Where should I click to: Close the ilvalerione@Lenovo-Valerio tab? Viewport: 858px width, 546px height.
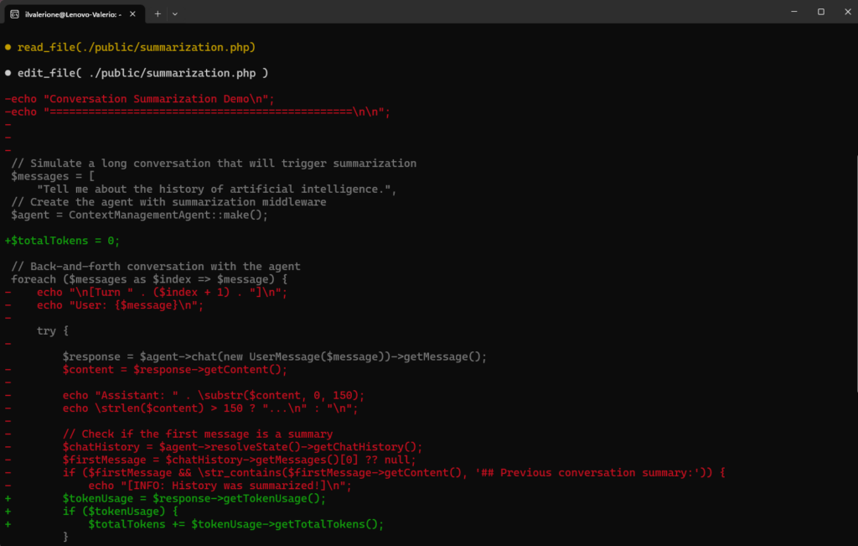[x=132, y=14]
